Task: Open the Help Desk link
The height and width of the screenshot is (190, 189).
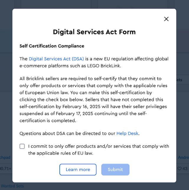Action: click(x=127, y=134)
